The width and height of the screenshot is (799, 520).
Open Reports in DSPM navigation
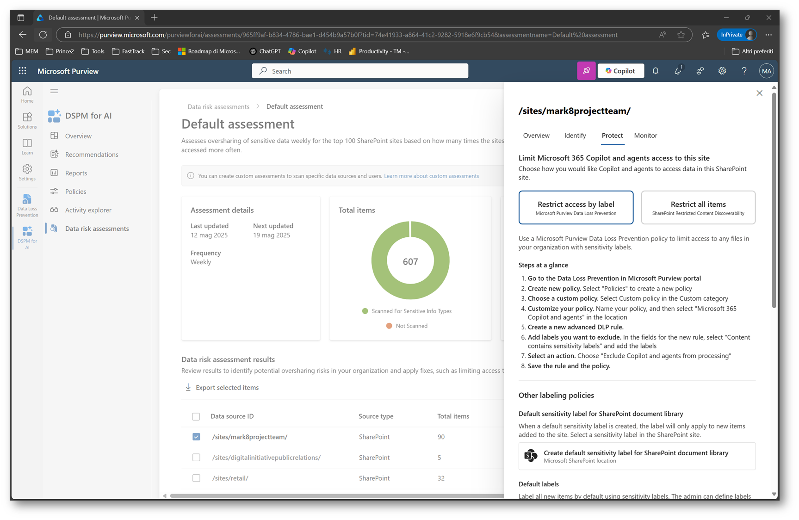76,173
